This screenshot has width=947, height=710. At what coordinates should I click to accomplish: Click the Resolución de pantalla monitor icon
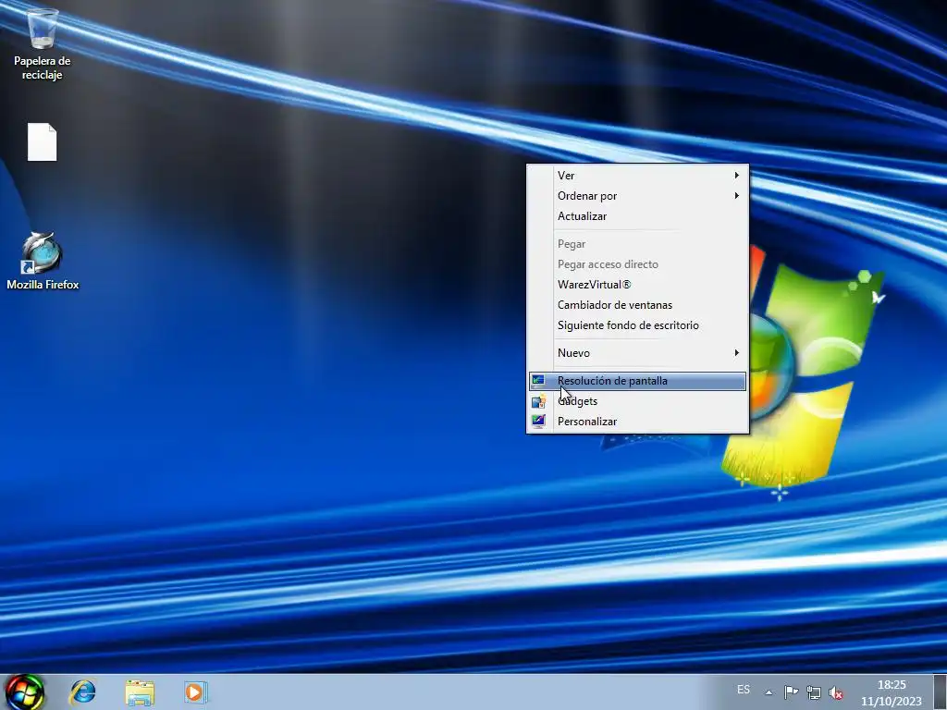click(x=538, y=380)
